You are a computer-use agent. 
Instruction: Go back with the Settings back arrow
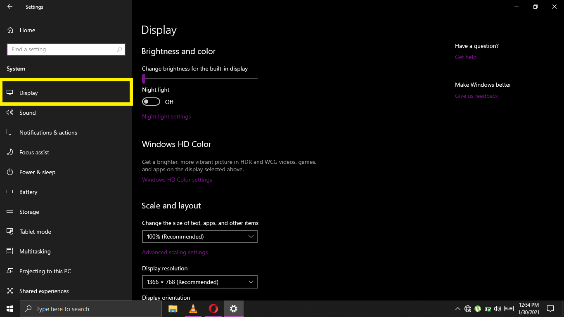click(10, 7)
